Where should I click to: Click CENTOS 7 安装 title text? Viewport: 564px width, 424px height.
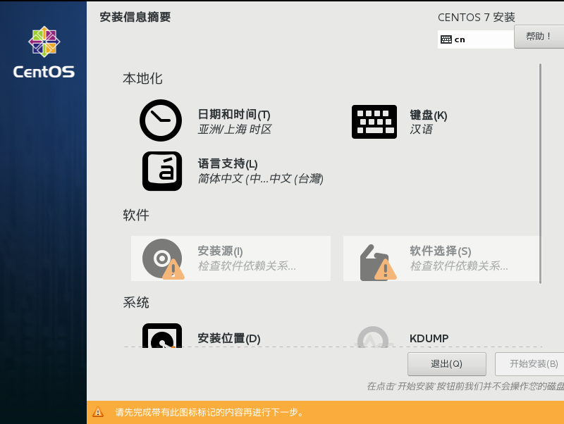tap(477, 17)
